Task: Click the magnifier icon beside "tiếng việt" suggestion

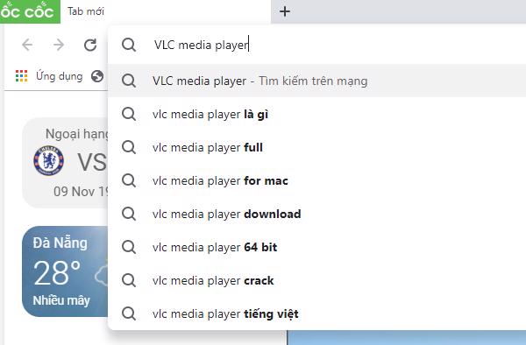Action: (129, 313)
